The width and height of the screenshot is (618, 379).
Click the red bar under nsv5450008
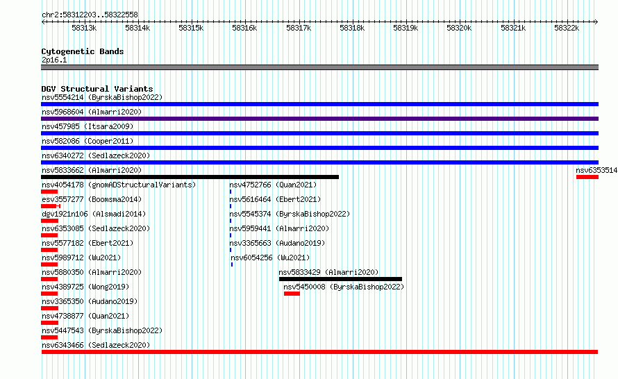pos(292,294)
